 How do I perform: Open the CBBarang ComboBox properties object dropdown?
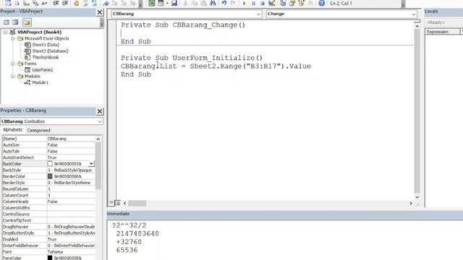[100, 121]
